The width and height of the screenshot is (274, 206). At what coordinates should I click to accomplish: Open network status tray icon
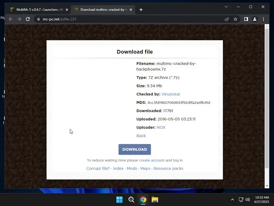click(x=241, y=200)
